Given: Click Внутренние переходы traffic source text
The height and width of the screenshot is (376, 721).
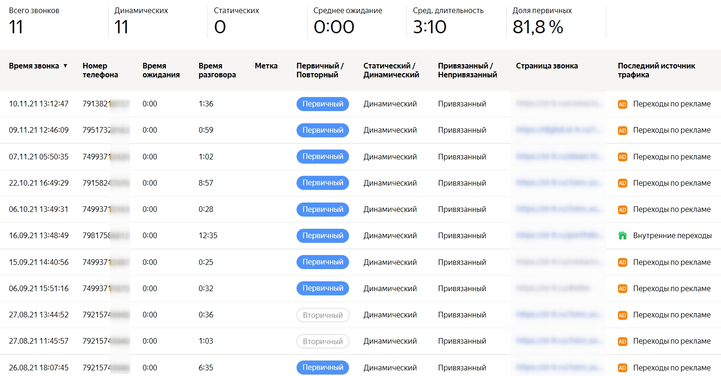Looking at the screenshot, I should 673,235.
